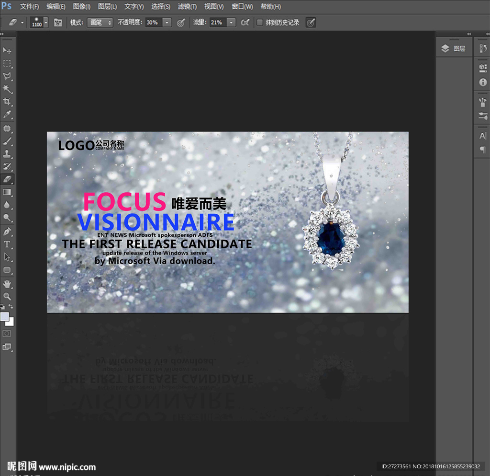This screenshot has width=490, height=476.
Task: Select the Hand tool
Action: (7, 284)
